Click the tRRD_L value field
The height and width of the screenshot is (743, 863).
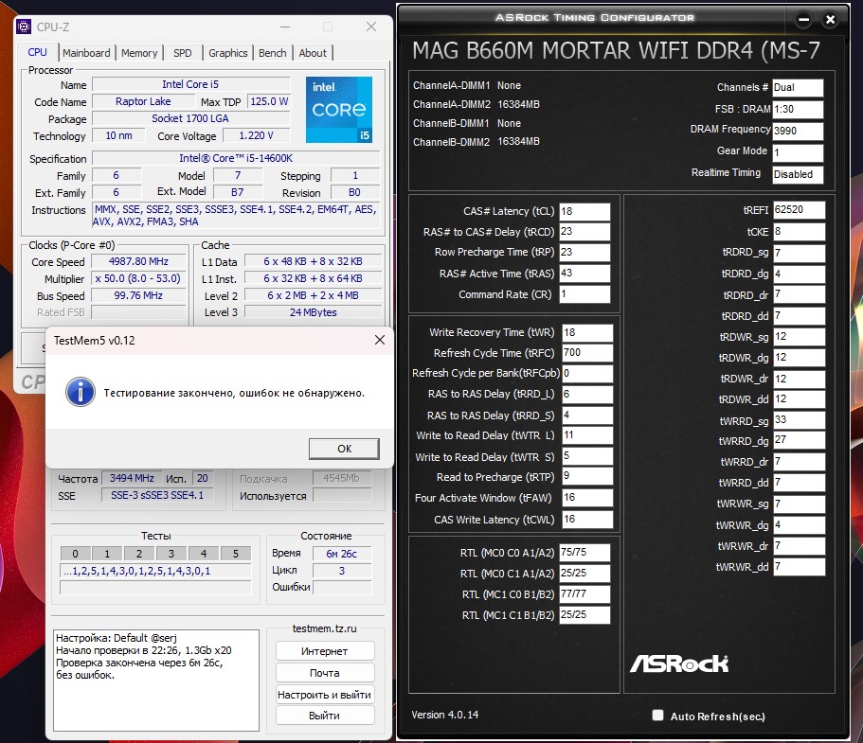click(x=587, y=395)
